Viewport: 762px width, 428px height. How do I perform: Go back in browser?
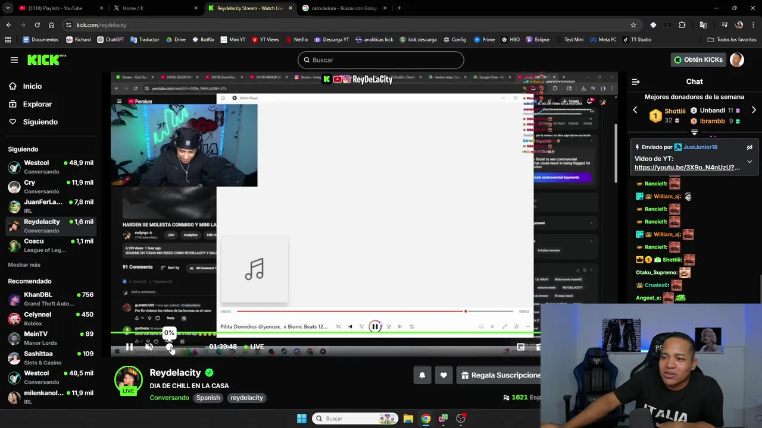[x=8, y=25]
